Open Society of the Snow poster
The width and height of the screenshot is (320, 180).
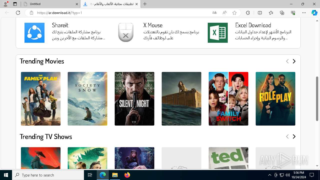click(87, 99)
